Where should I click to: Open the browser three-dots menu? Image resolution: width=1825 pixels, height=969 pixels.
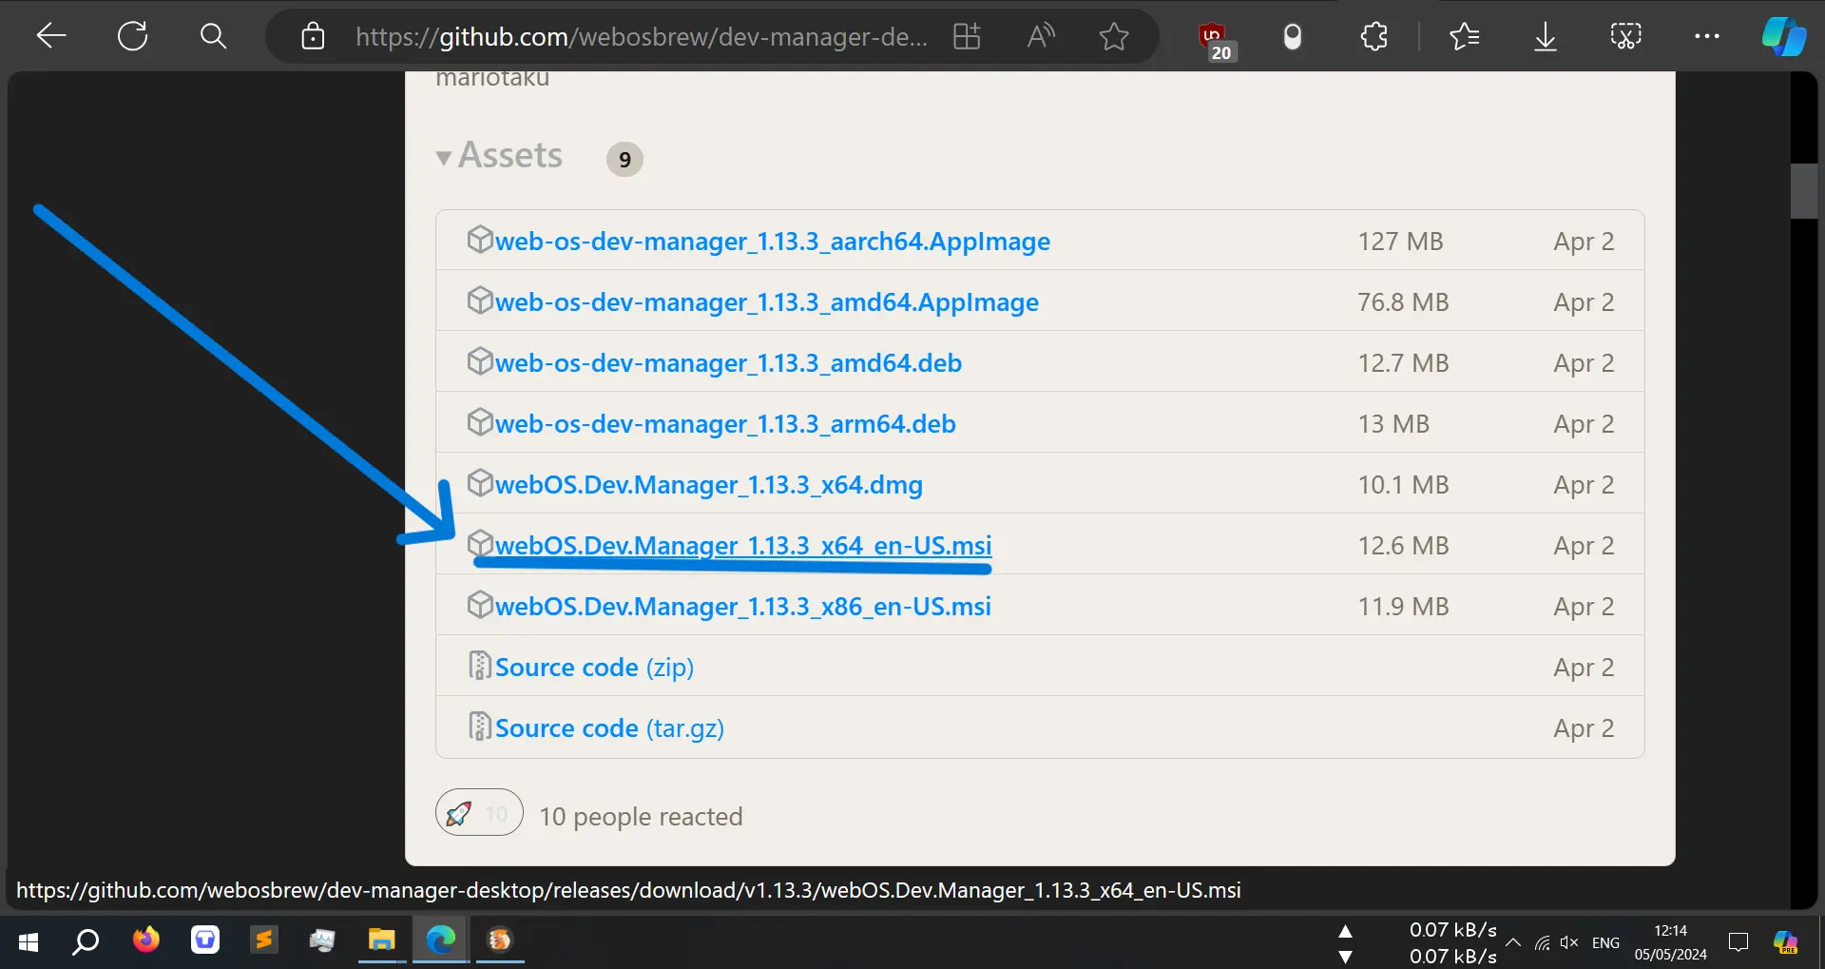[x=1707, y=36]
